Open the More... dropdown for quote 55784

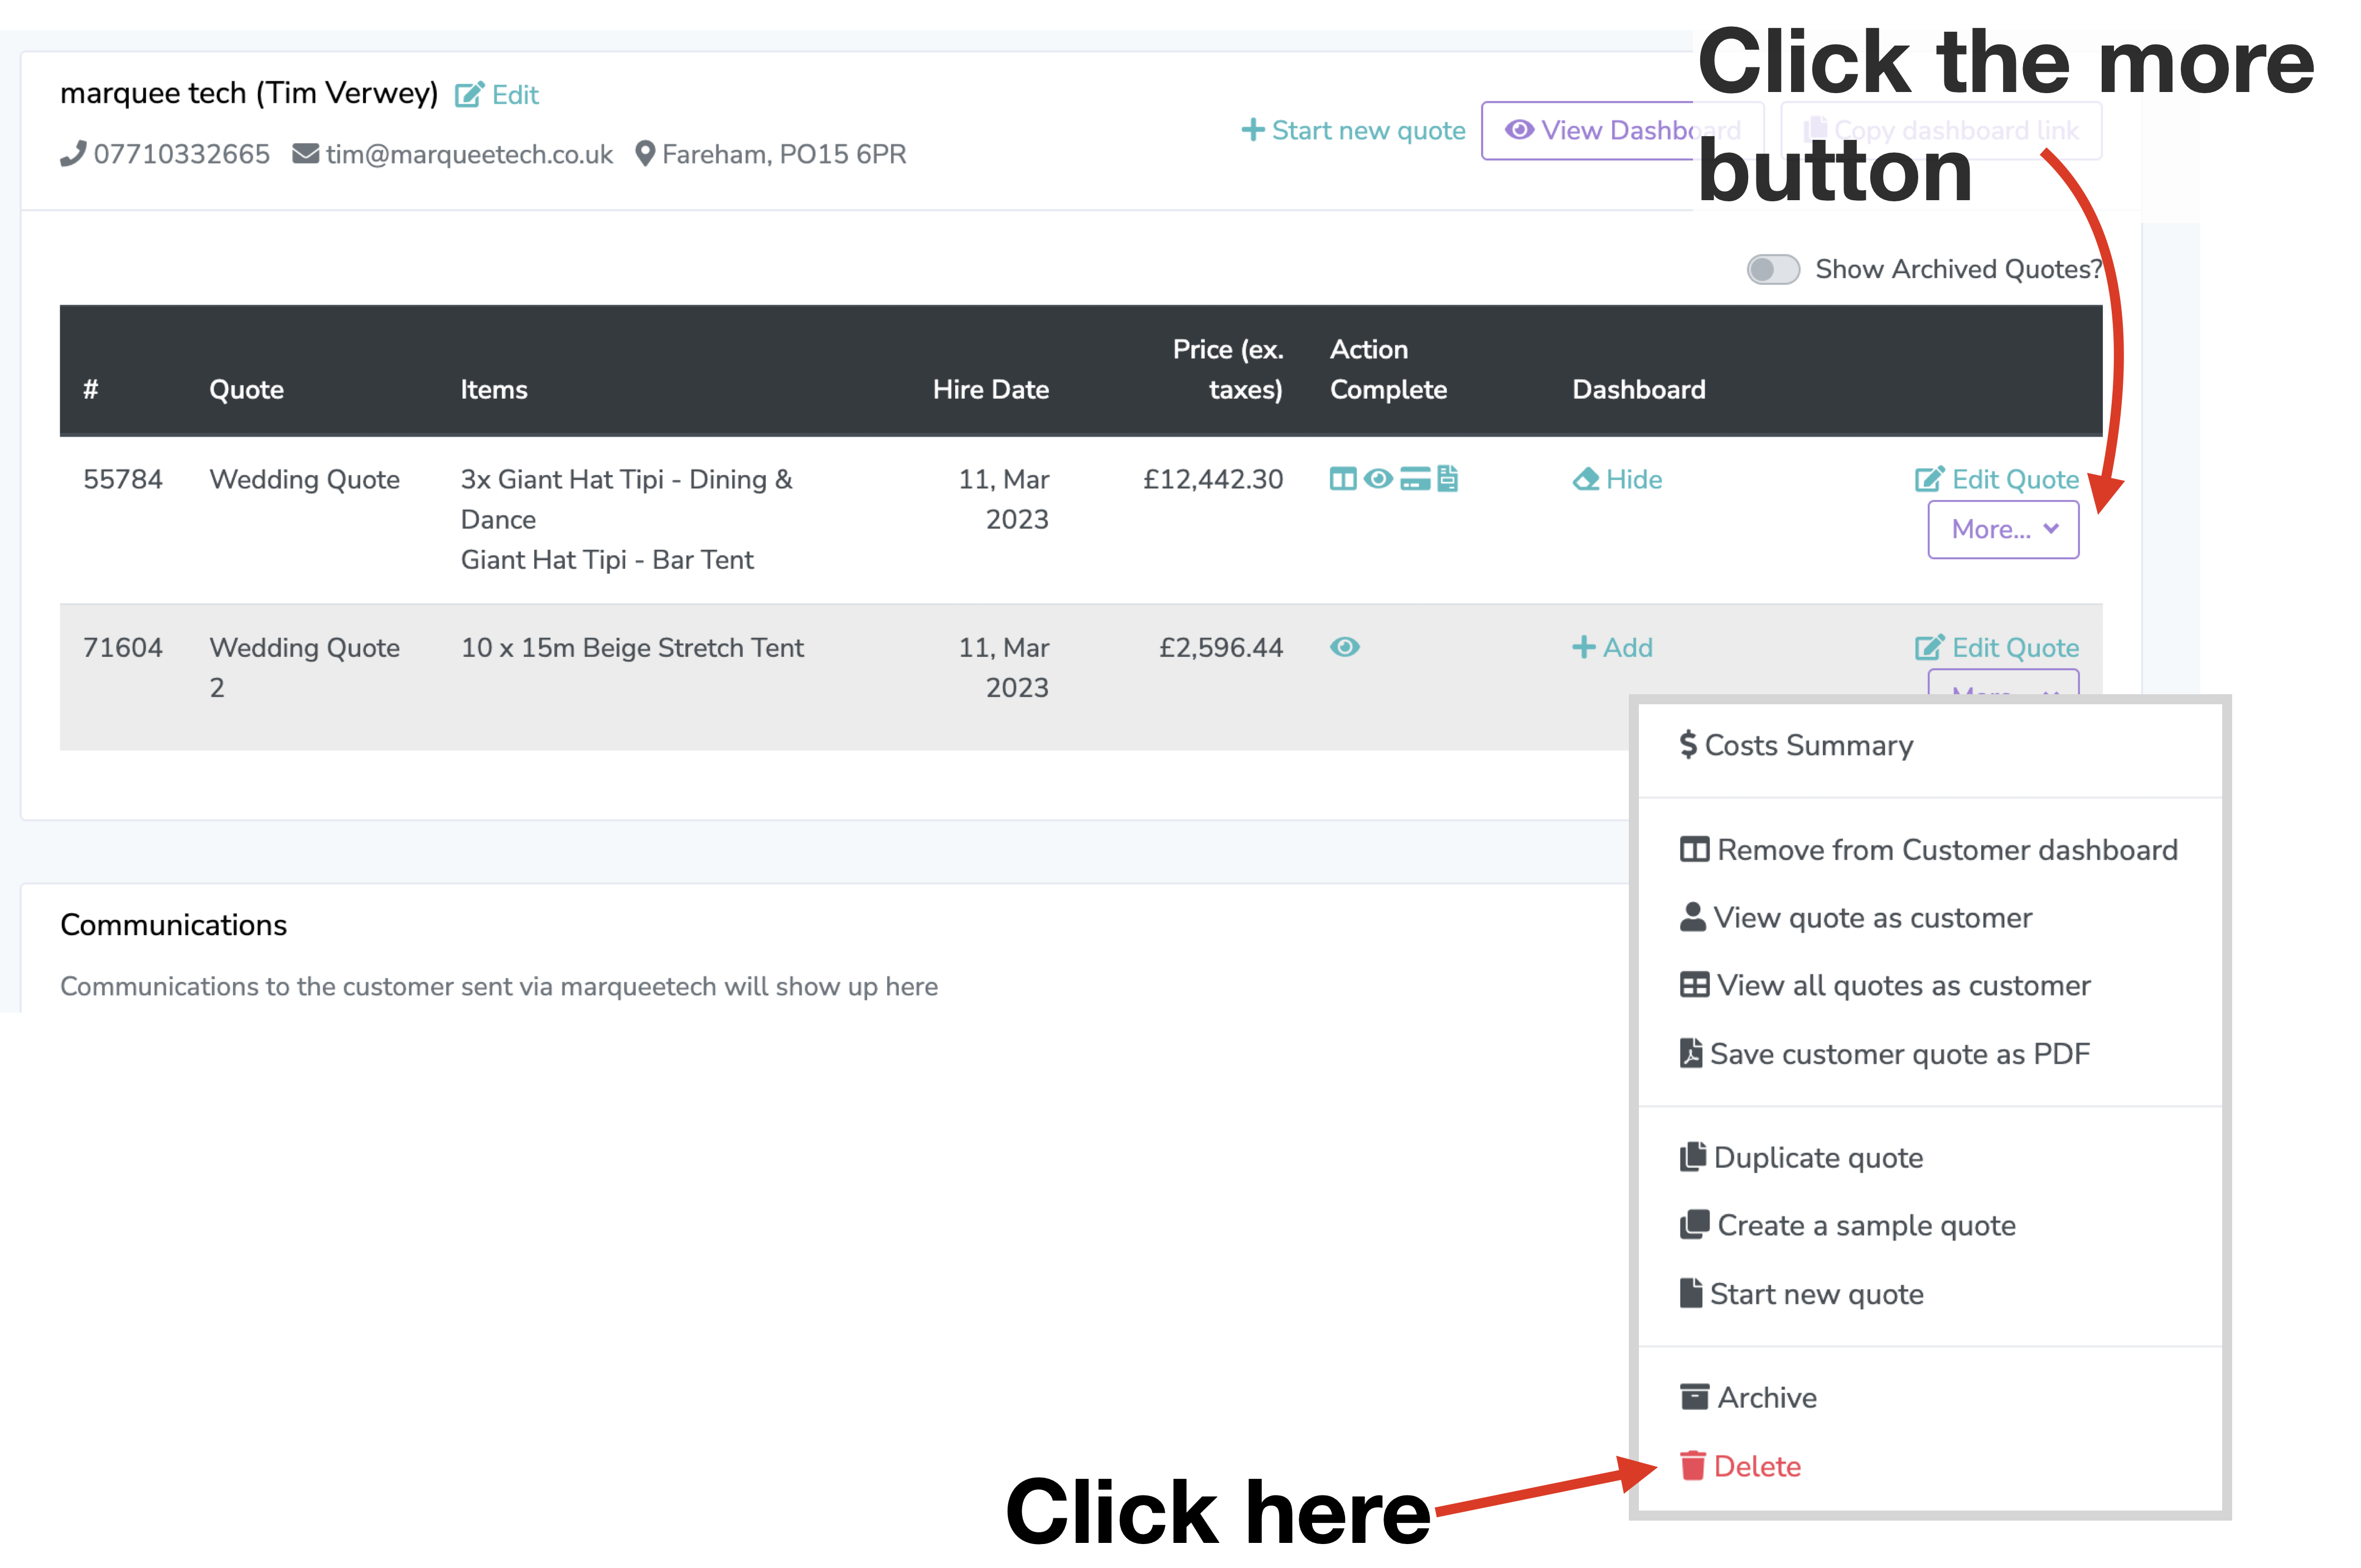2003,529
